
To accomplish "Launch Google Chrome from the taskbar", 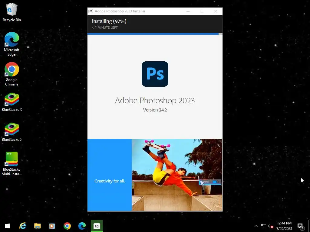I will point(67,226).
